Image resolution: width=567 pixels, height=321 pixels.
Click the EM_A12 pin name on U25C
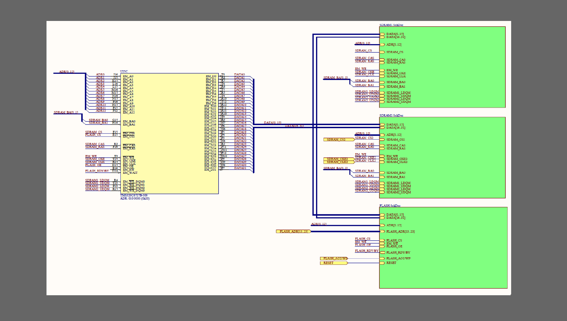point(129,113)
